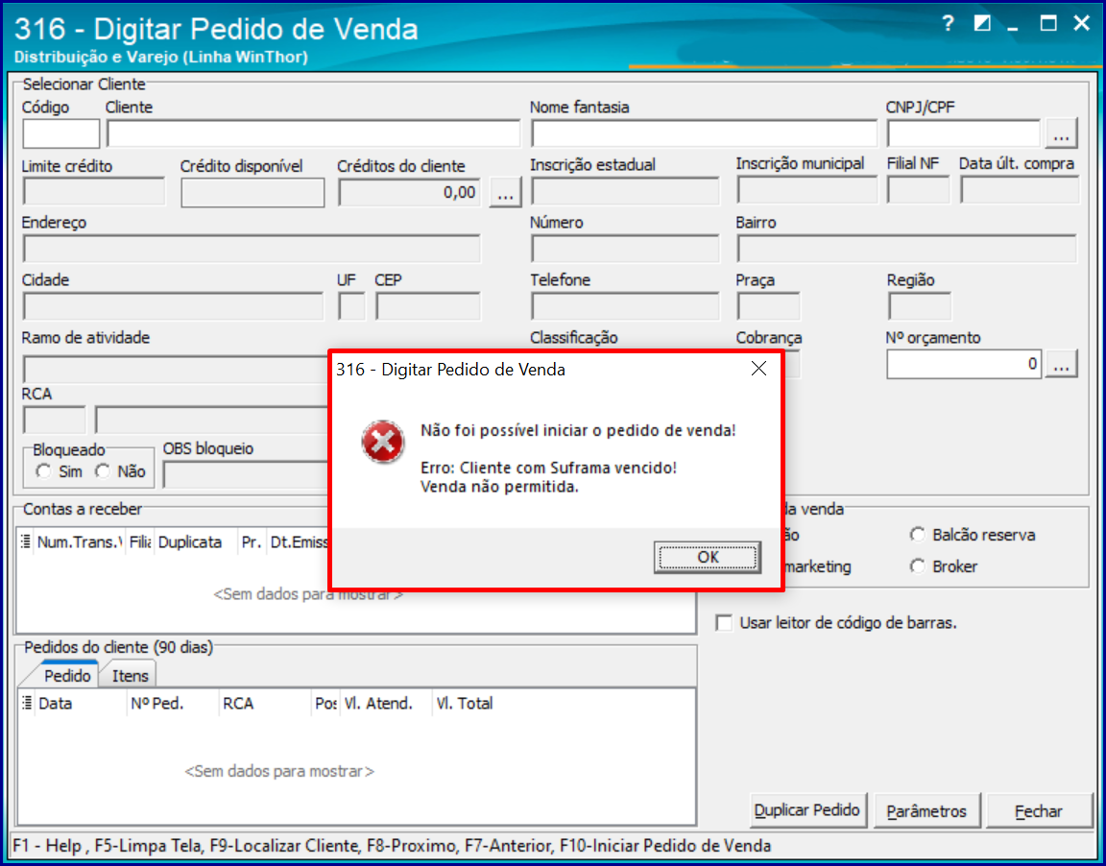Click Duplicata column header
The width and height of the screenshot is (1106, 866).
[196, 541]
